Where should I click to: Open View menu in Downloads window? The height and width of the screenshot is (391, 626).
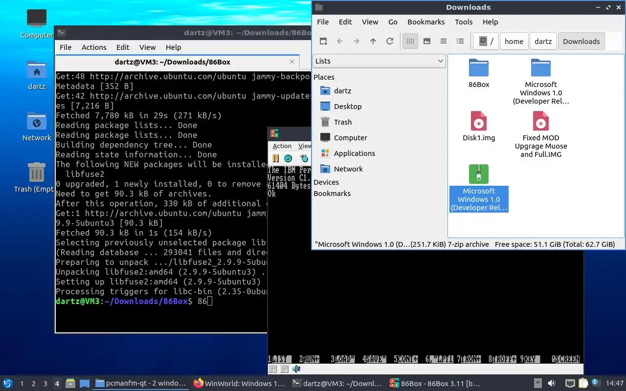pos(370,22)
